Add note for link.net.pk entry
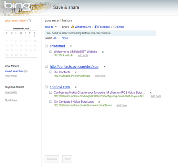This screenshot has width=178, height=166. tap(83, 55)
